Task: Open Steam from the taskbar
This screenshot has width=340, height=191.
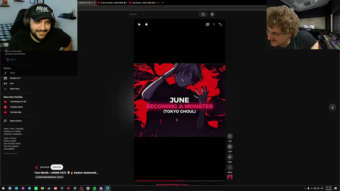Action: pos(49,188)
